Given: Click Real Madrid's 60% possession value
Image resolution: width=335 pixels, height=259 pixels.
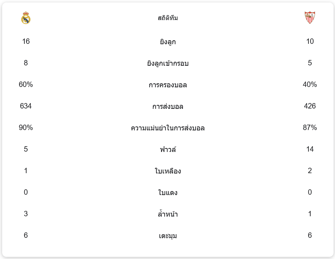Looking at the screenshot, I should [x=26, y=84].
